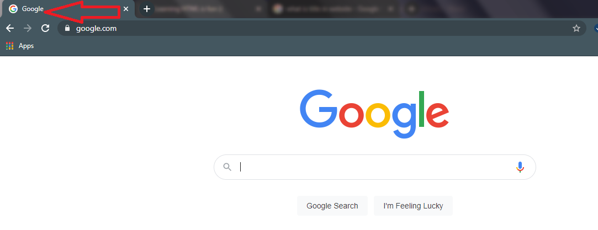Screen dimensions: 598x230
Task: Select the google.com address bar text
Action: coord(96,28)
